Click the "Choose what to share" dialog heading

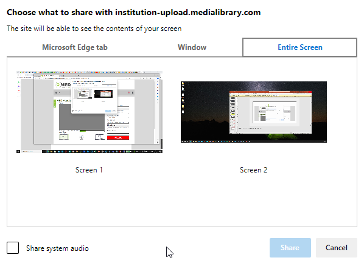134,12
